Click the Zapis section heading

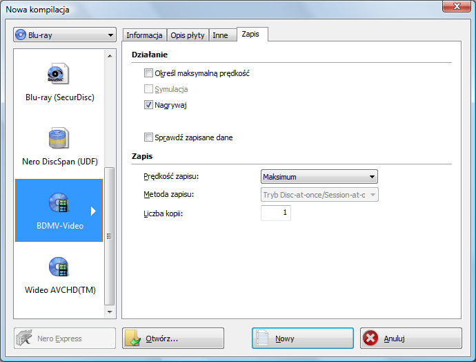(142, 156)
